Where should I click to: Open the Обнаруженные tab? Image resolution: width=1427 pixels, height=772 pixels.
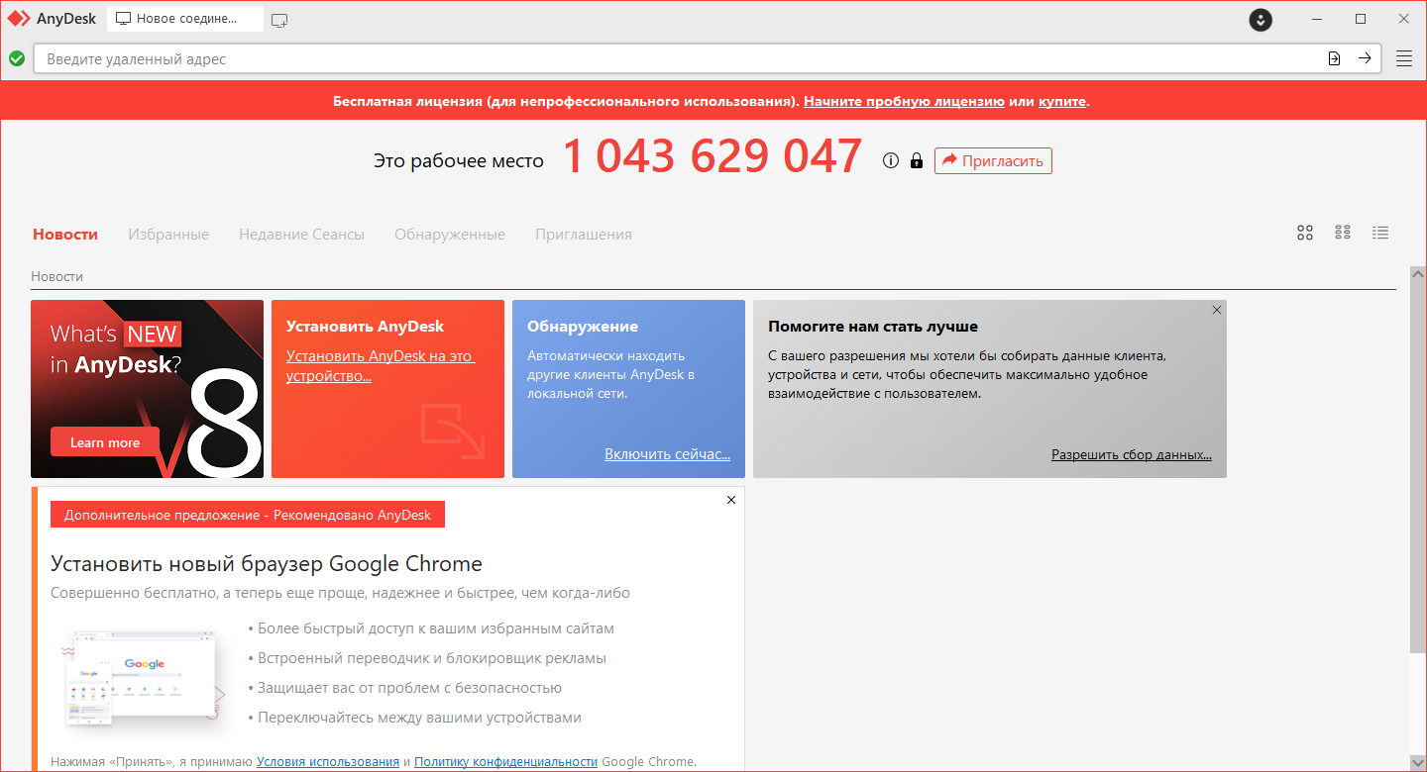(x=450, y=235)
